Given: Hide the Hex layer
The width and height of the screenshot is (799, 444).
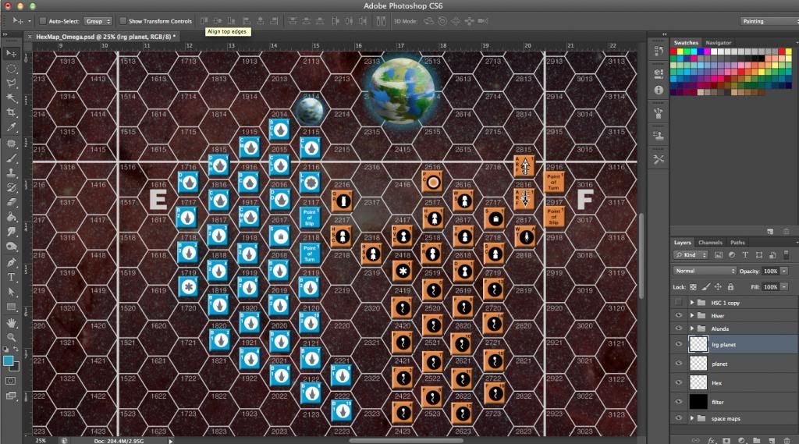Looking at the screenshot, I should (678, 382).
